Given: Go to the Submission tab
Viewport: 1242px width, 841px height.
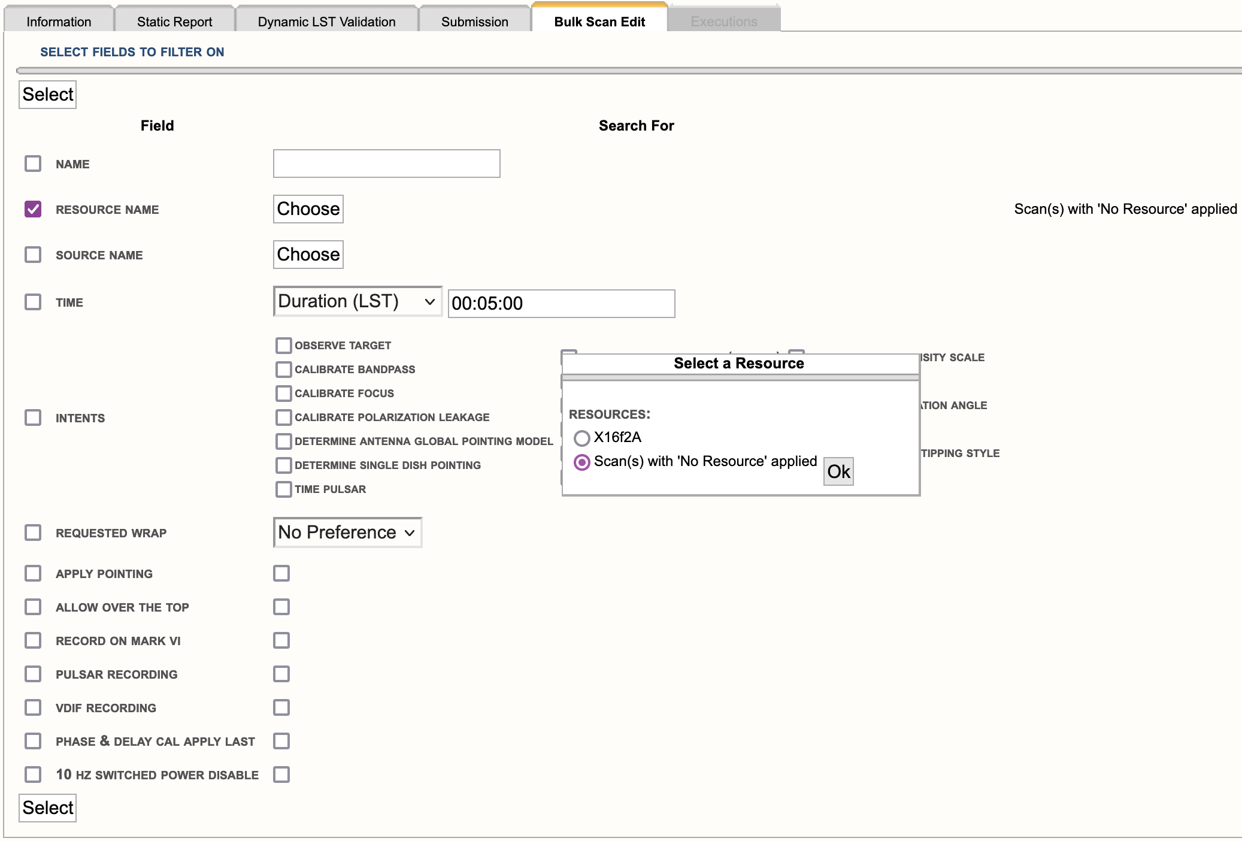Looking at the screenshot, I should pyautogui.click(x=474, y=22).
